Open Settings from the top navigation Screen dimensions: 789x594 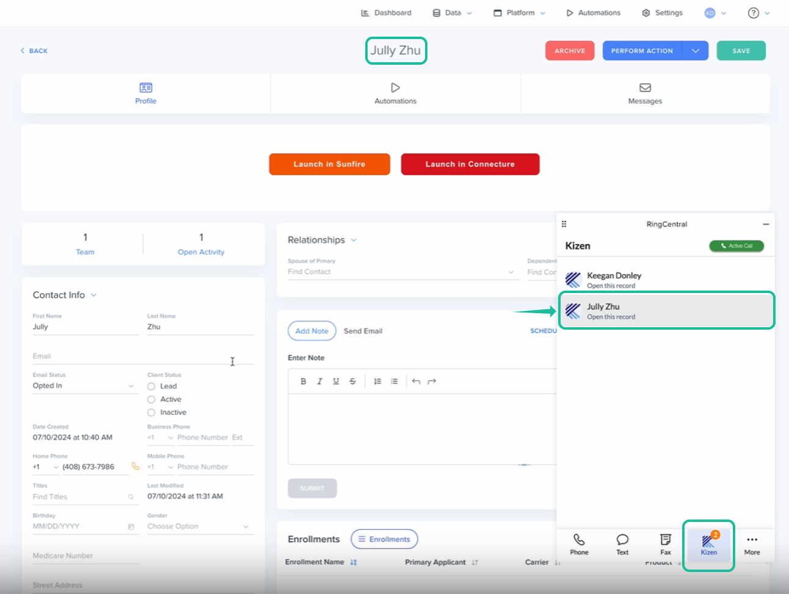[662, 13]
